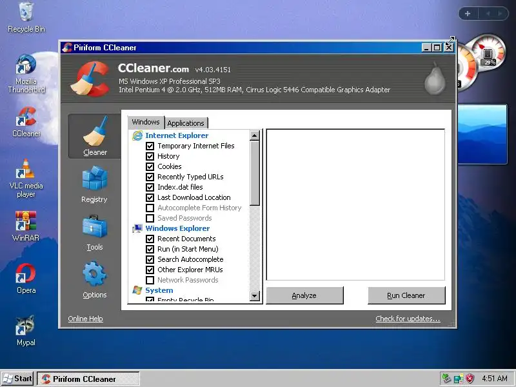Open the Tools section in sidebar
516x387 pixels.
click(95, 232)
